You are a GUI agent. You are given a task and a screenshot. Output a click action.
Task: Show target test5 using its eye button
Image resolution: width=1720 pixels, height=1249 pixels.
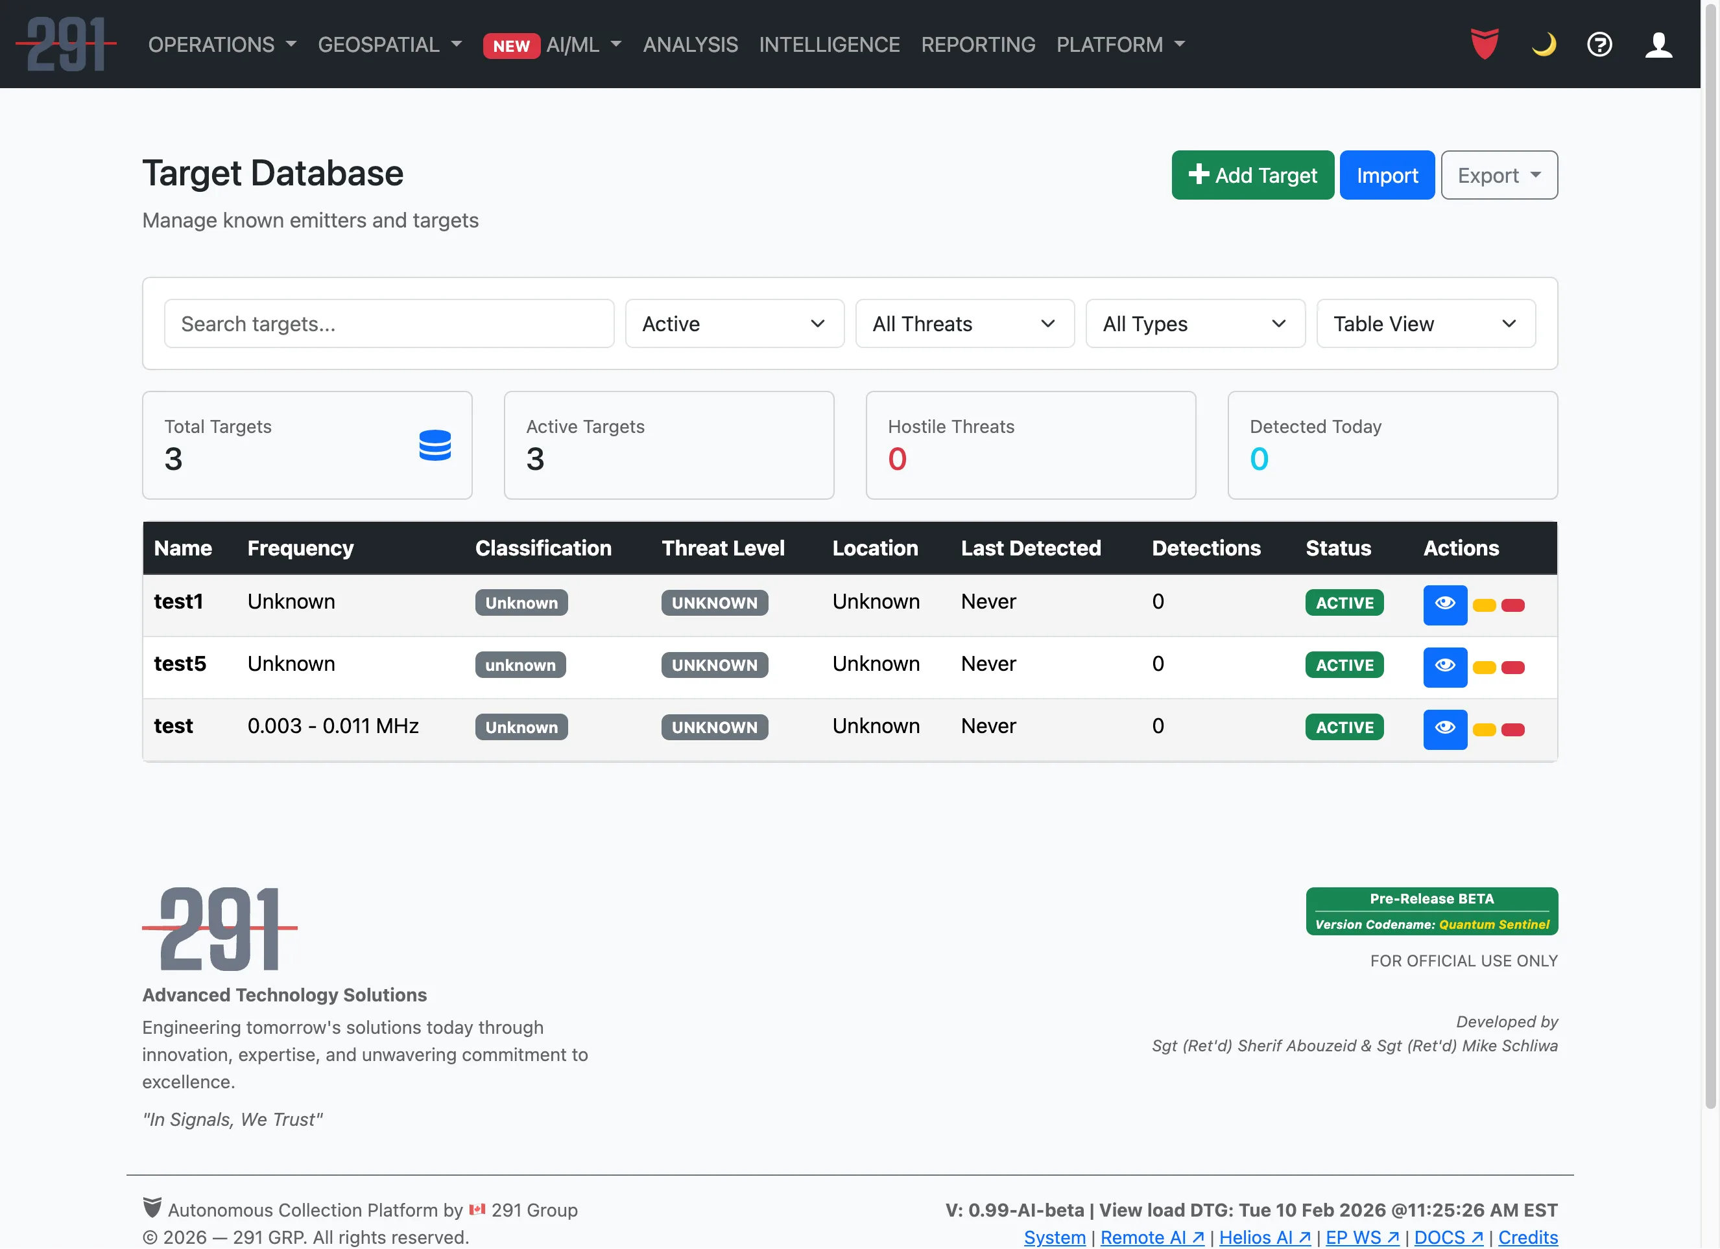1446,667
